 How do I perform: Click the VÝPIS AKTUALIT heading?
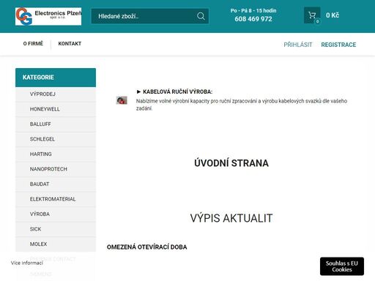pos(231,218)
